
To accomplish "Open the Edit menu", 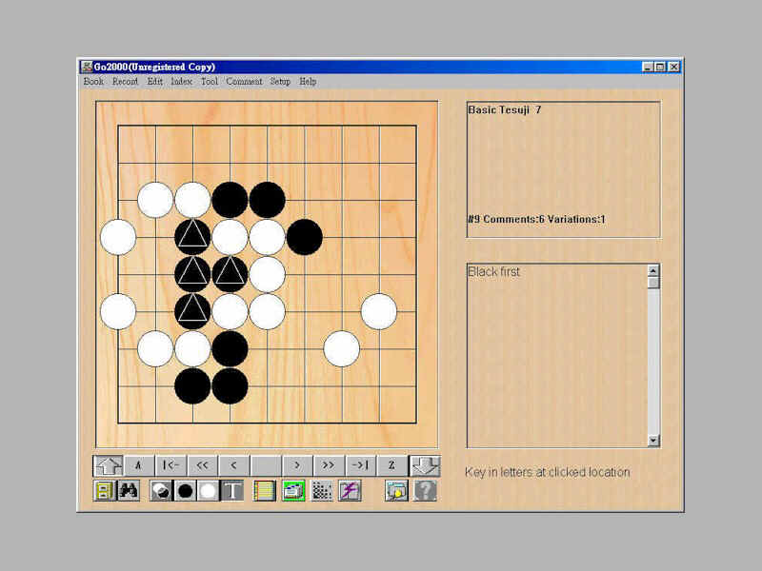I will point(155,82).
